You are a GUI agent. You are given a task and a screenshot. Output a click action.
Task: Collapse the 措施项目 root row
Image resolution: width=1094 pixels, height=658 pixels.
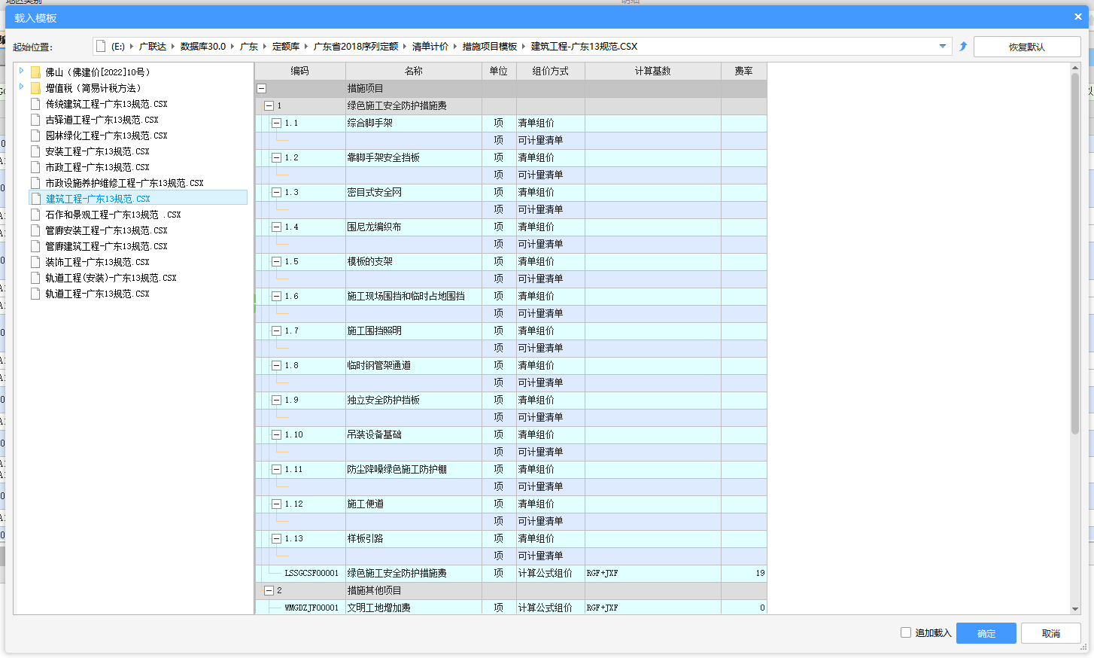coord(261,88)
